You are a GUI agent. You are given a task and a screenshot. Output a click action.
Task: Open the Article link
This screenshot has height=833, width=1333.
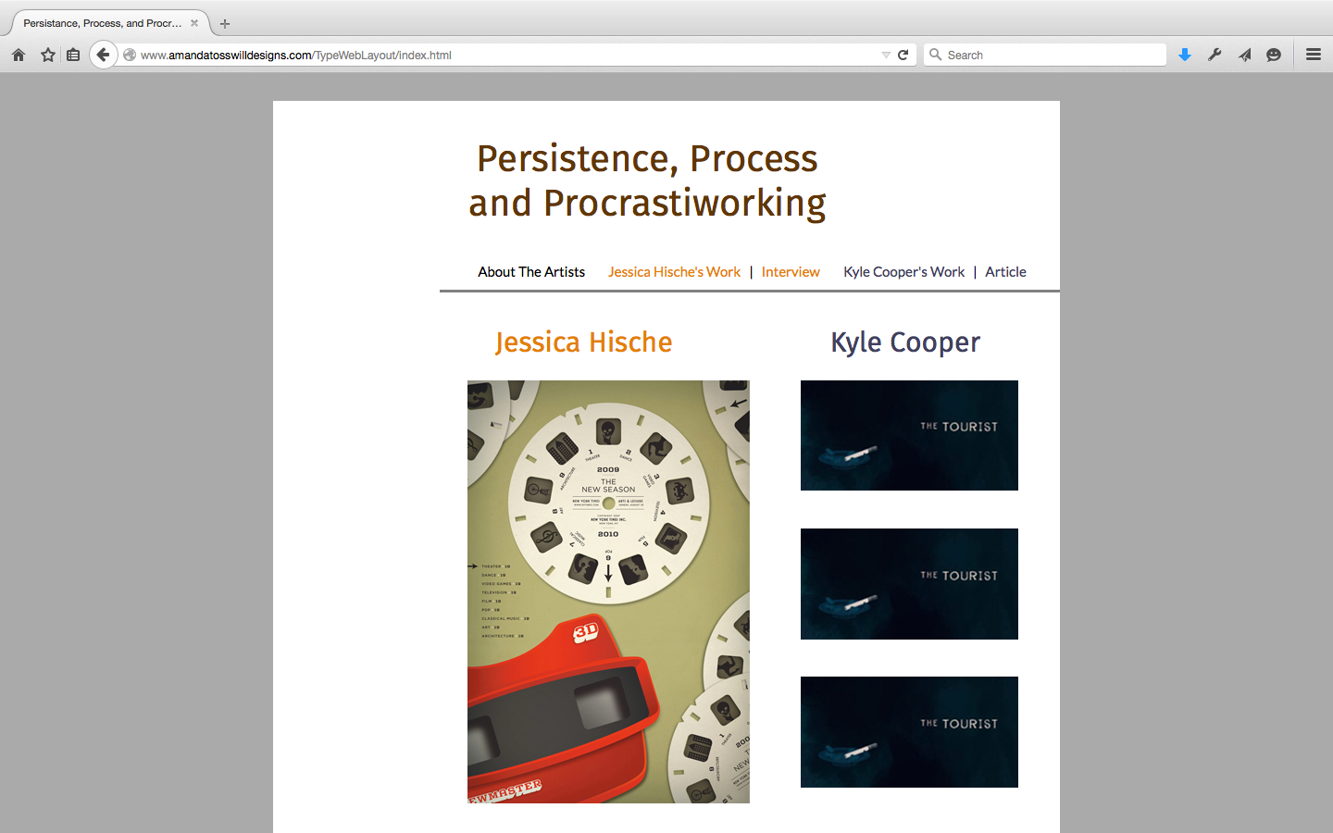(x=1005, y=272)
